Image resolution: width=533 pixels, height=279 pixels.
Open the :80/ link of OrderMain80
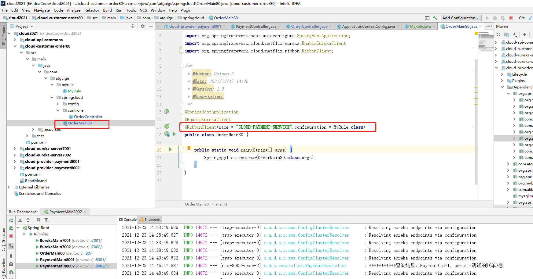click(88, 253)
